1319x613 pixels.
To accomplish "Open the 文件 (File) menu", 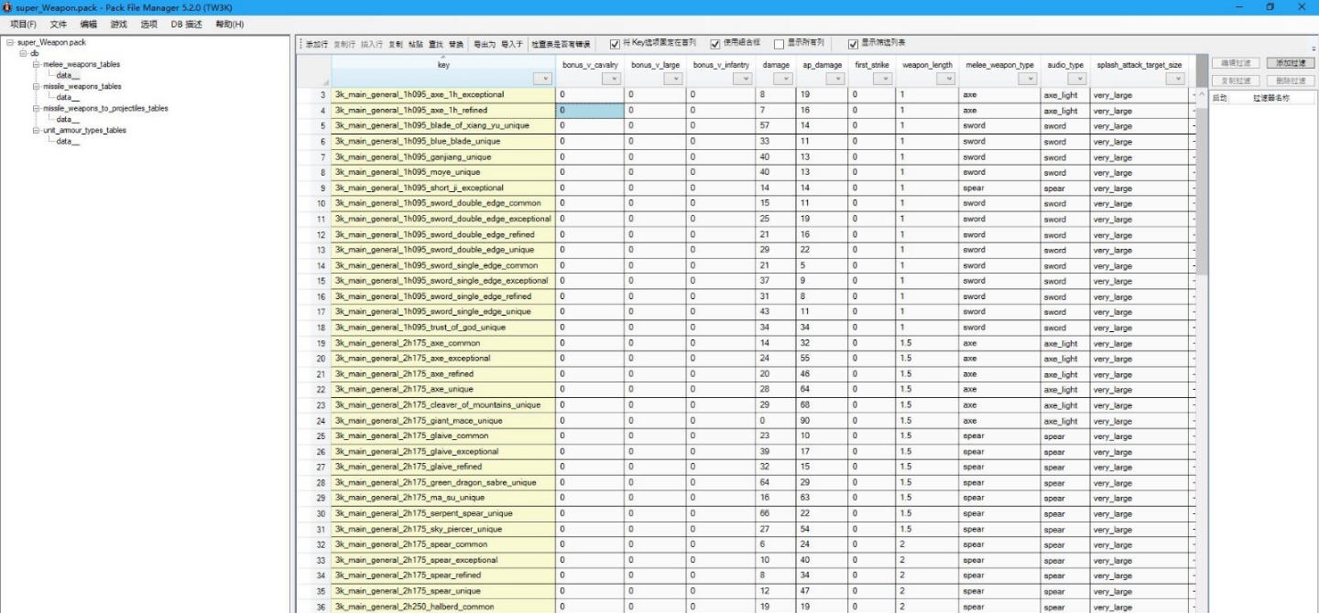I will (x=58, y=24).
